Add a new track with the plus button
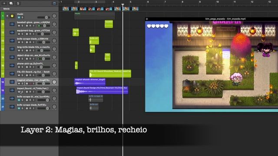278x156 pixels. tap(4, 3)
